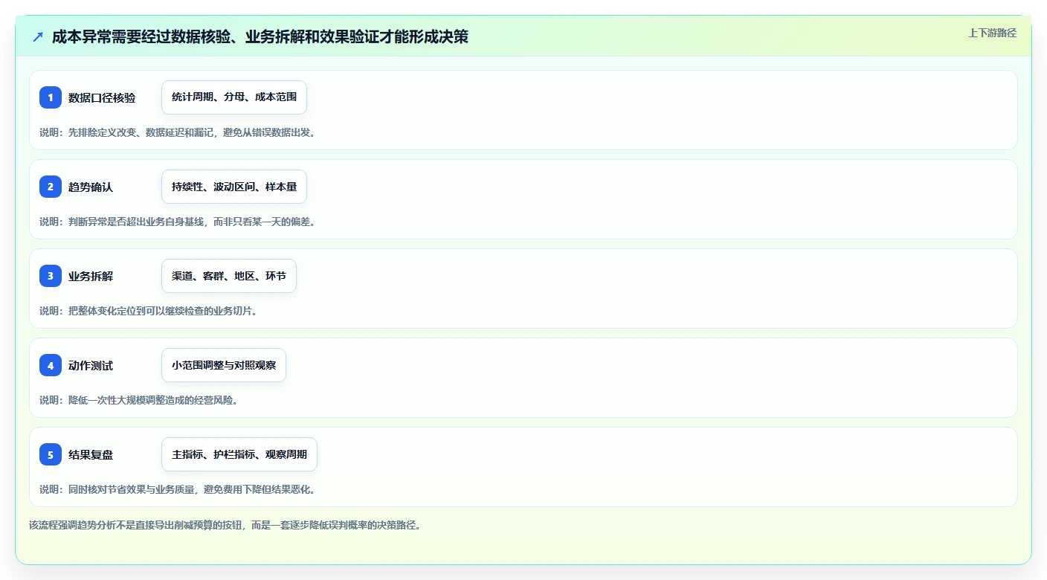
Task: Click the summary line starting with 该流程强调趋势分析
Action: [225, 525]
